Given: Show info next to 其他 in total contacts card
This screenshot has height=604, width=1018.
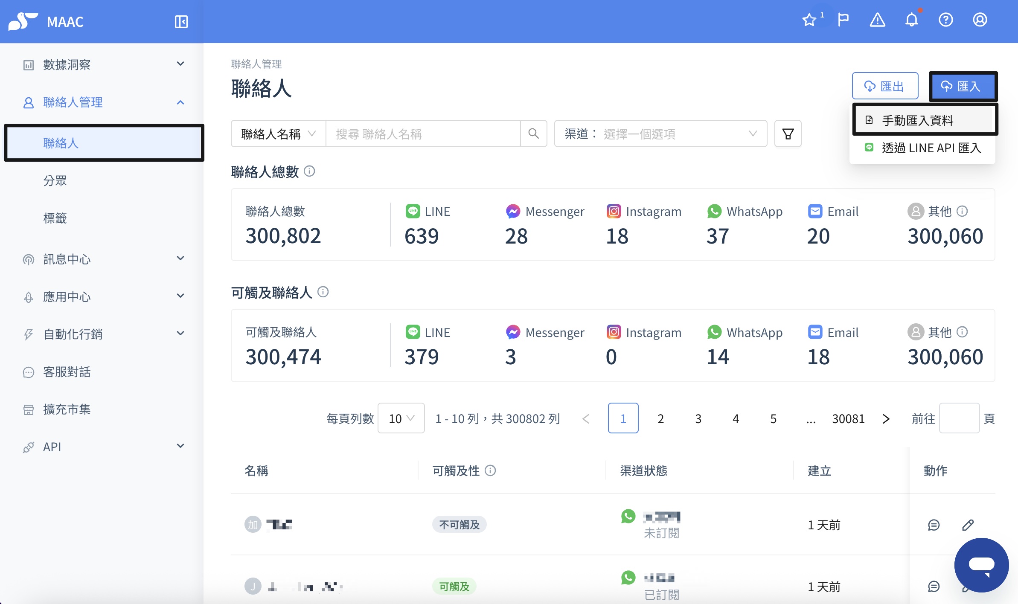Looking at the screenshot, I should 962,211.
